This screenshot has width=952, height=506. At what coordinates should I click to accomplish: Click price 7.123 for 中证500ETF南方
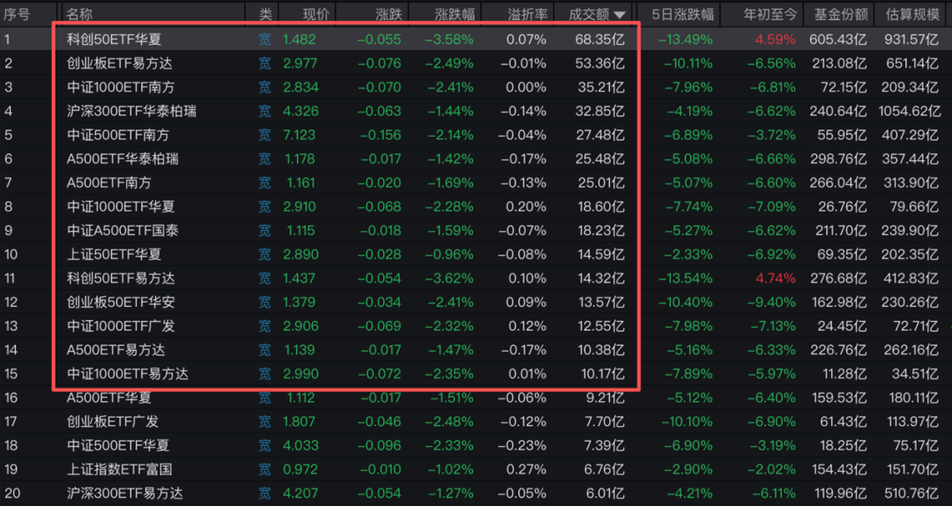[300, 135]
